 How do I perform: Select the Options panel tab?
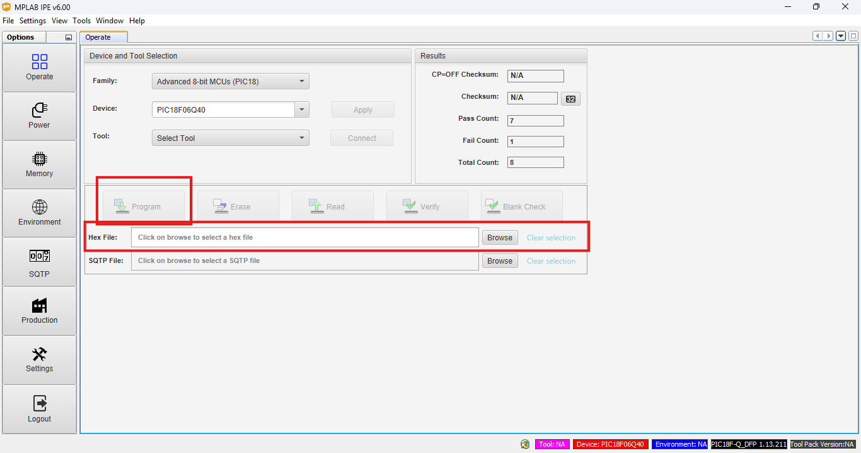(x=23, y=37)
